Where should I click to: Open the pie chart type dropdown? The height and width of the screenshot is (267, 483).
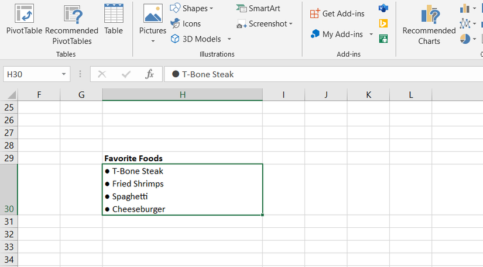click(x=475, y=39)
